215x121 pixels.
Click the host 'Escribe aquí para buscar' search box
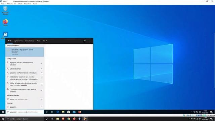coord(25,119)
